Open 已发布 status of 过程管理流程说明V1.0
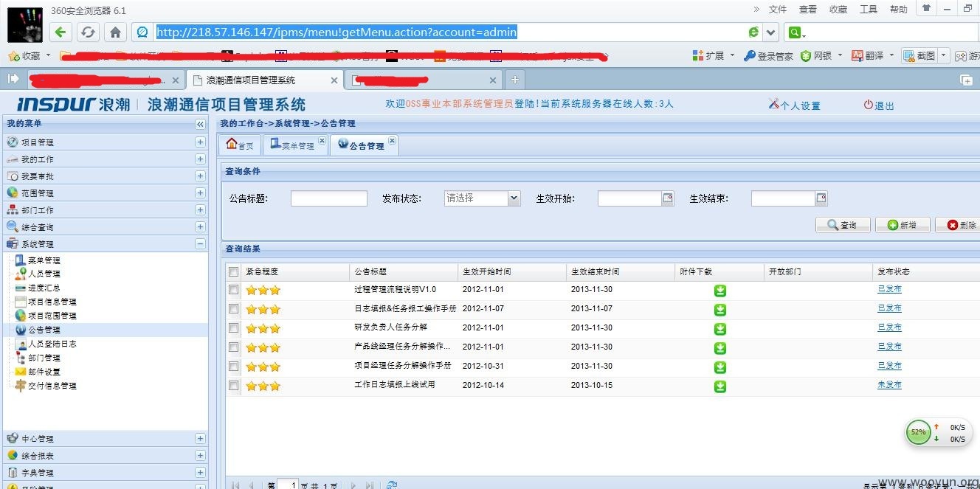This screenshot has width=980, height=489. (889, 289)
